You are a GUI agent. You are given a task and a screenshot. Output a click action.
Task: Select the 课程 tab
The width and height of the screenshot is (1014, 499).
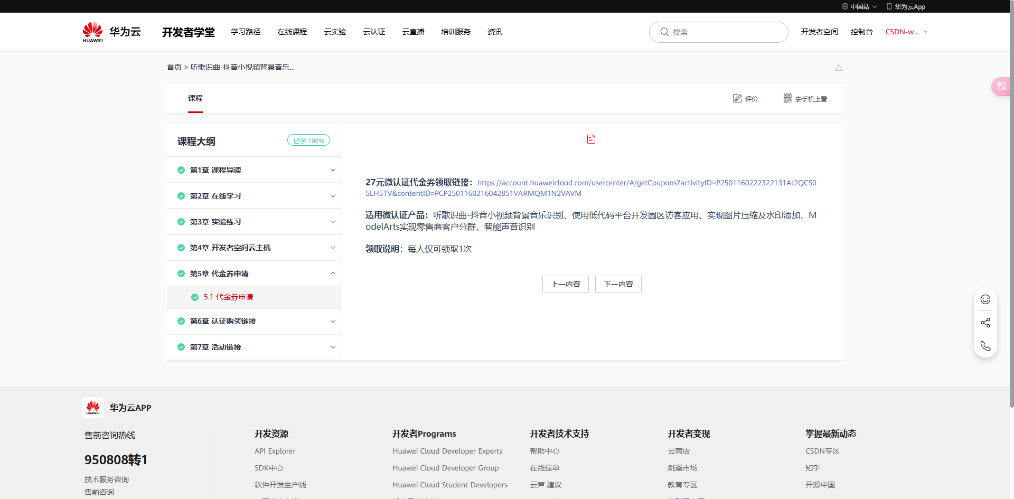click(195, 99)
